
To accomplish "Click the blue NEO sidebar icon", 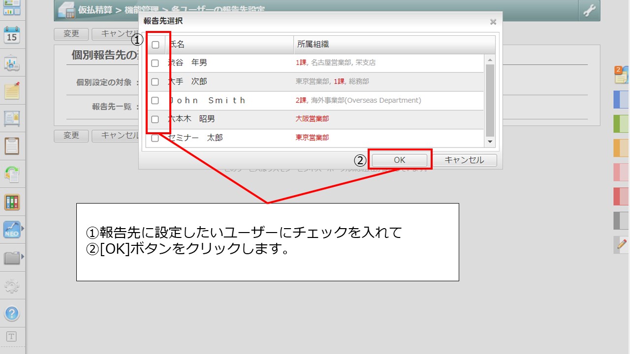I will click(12, 230).
